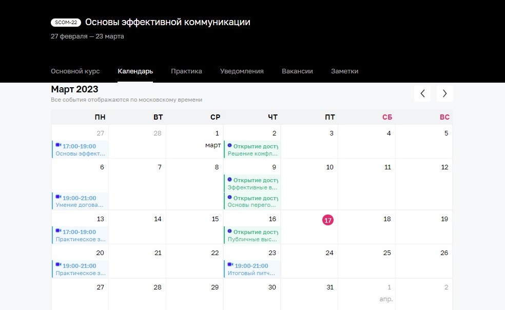Open the 'Уведомления' tab
Image resolution: width=505 pixels, height=310 pixels.
click(242, 71)
